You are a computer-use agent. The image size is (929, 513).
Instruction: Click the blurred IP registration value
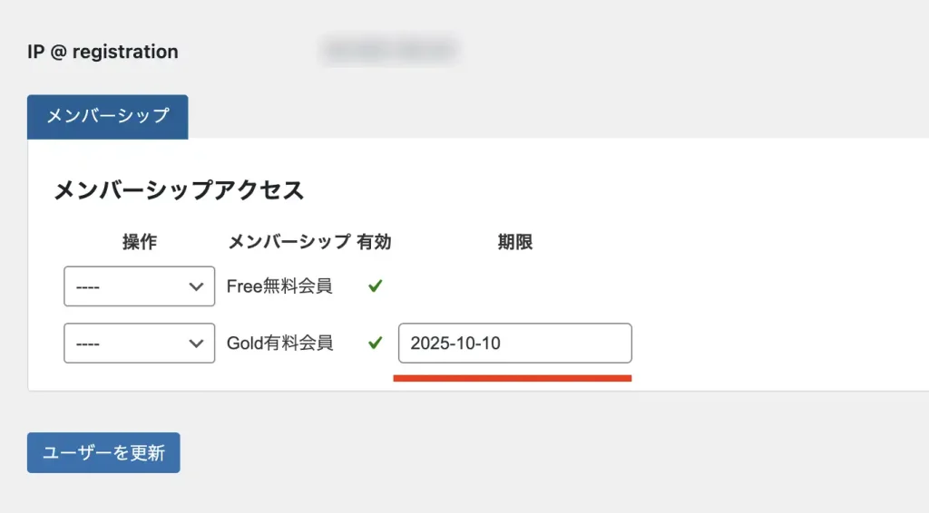coord(388,50)
